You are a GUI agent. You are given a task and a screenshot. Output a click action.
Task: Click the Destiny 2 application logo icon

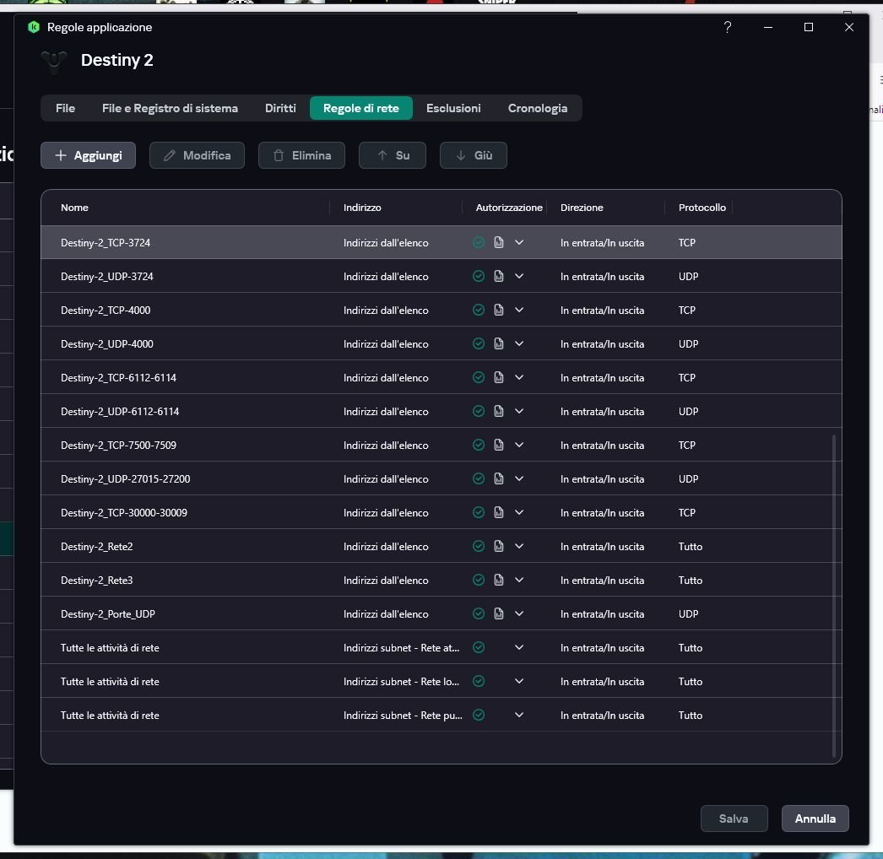55,62
